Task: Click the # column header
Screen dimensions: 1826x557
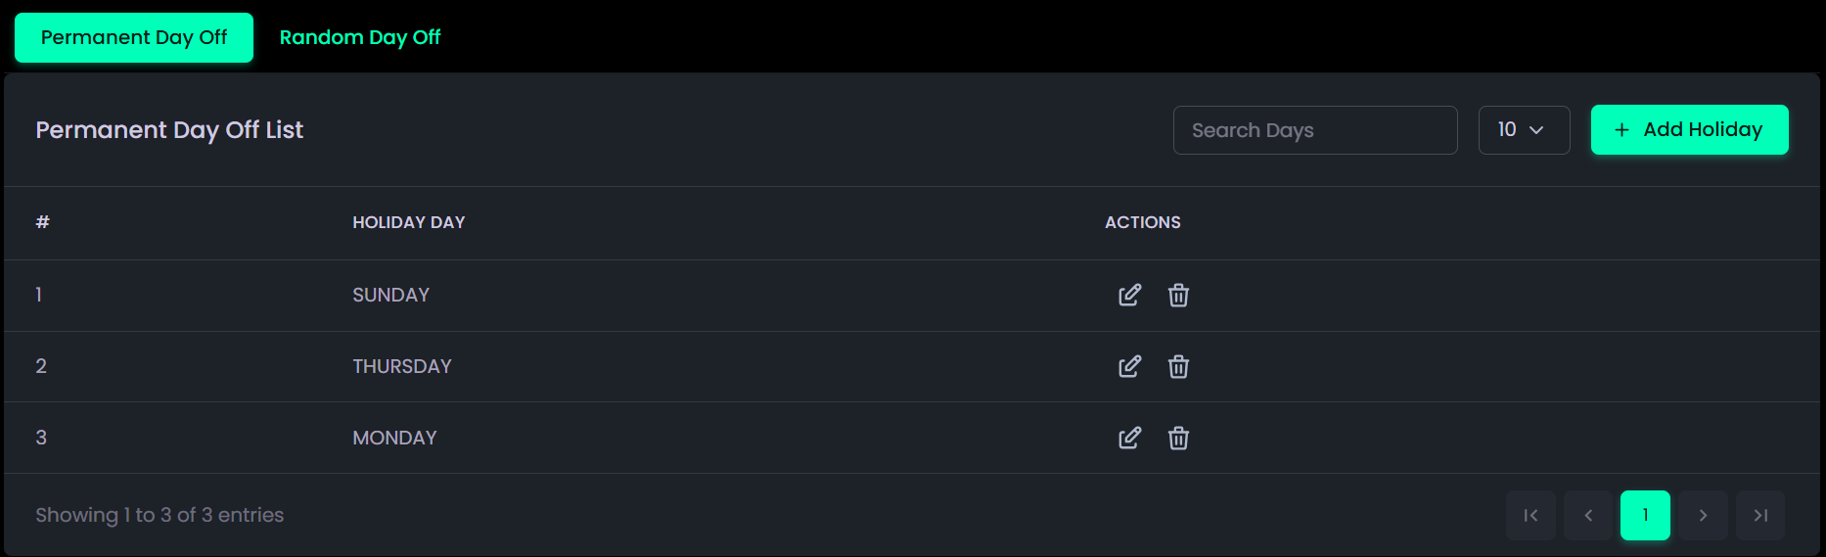Action: (42, 222)
